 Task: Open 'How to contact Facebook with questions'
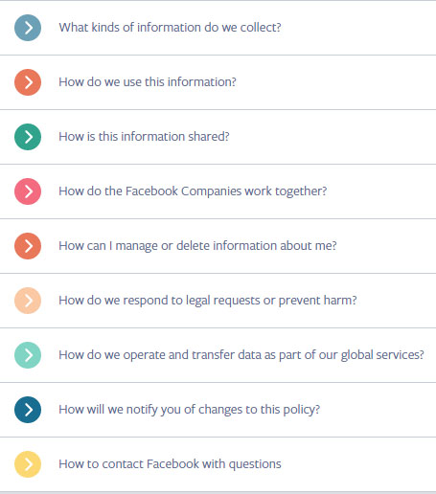[170, 464]
